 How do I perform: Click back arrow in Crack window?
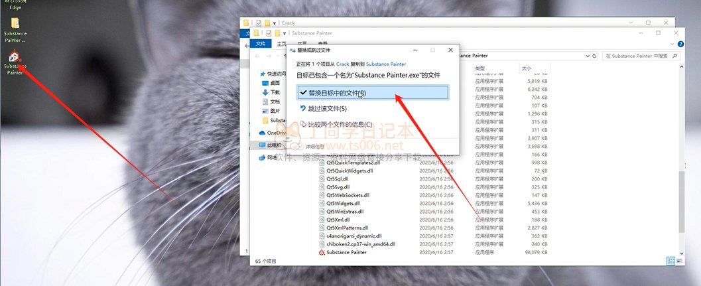[247, 46]
